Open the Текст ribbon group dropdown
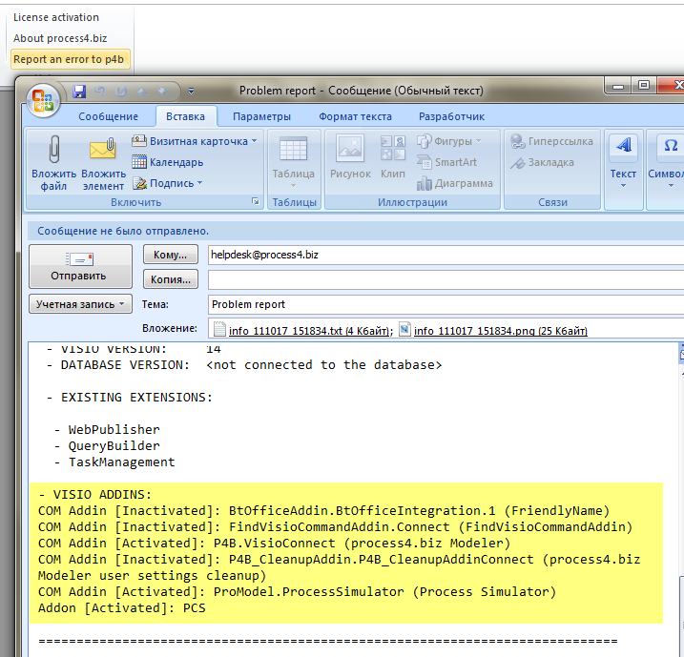 [x=623, y=163]
